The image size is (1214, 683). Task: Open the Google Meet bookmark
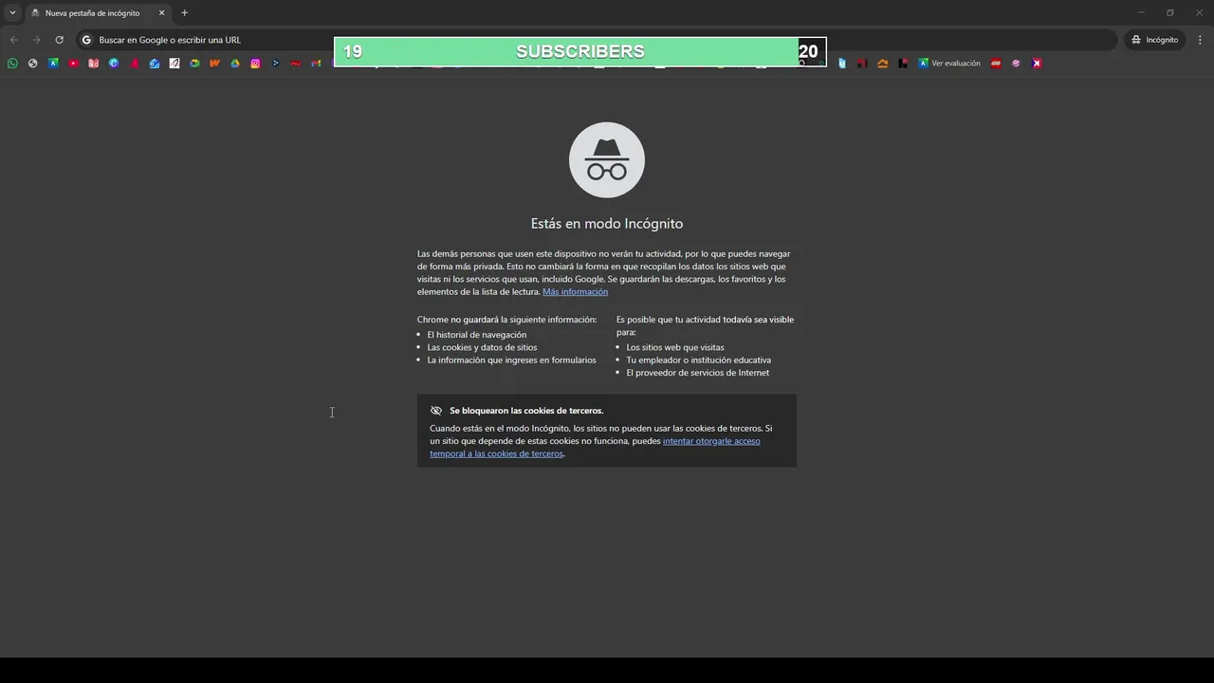[194, 64]
